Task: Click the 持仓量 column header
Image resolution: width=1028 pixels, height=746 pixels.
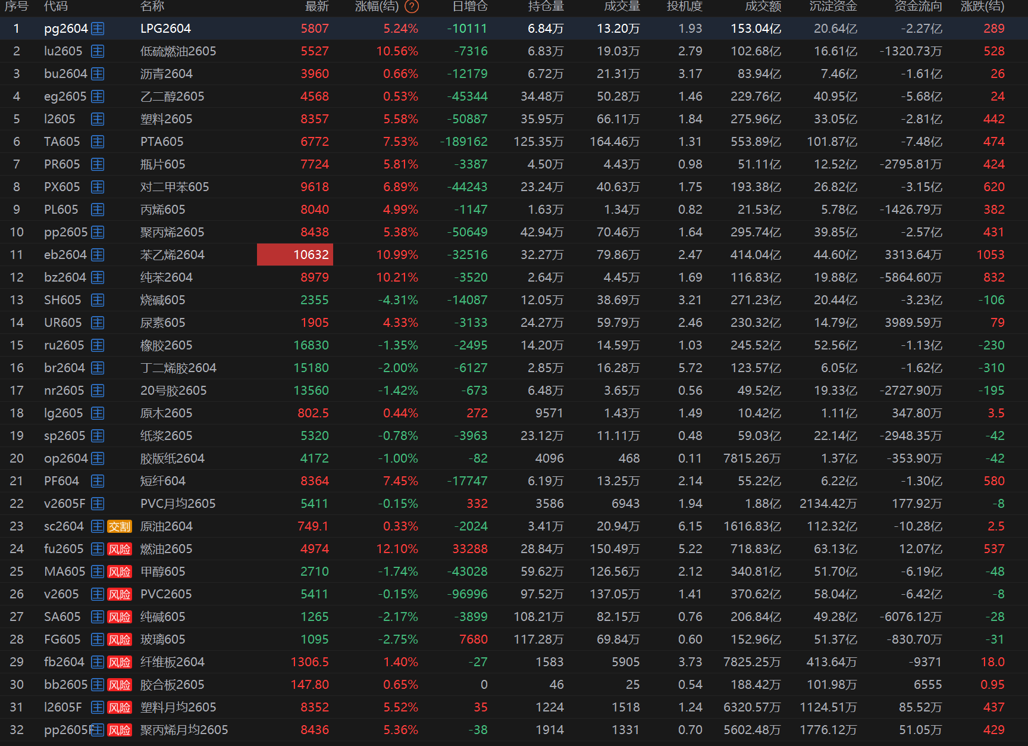Action: pyautogui.click(x=546, y=7)
